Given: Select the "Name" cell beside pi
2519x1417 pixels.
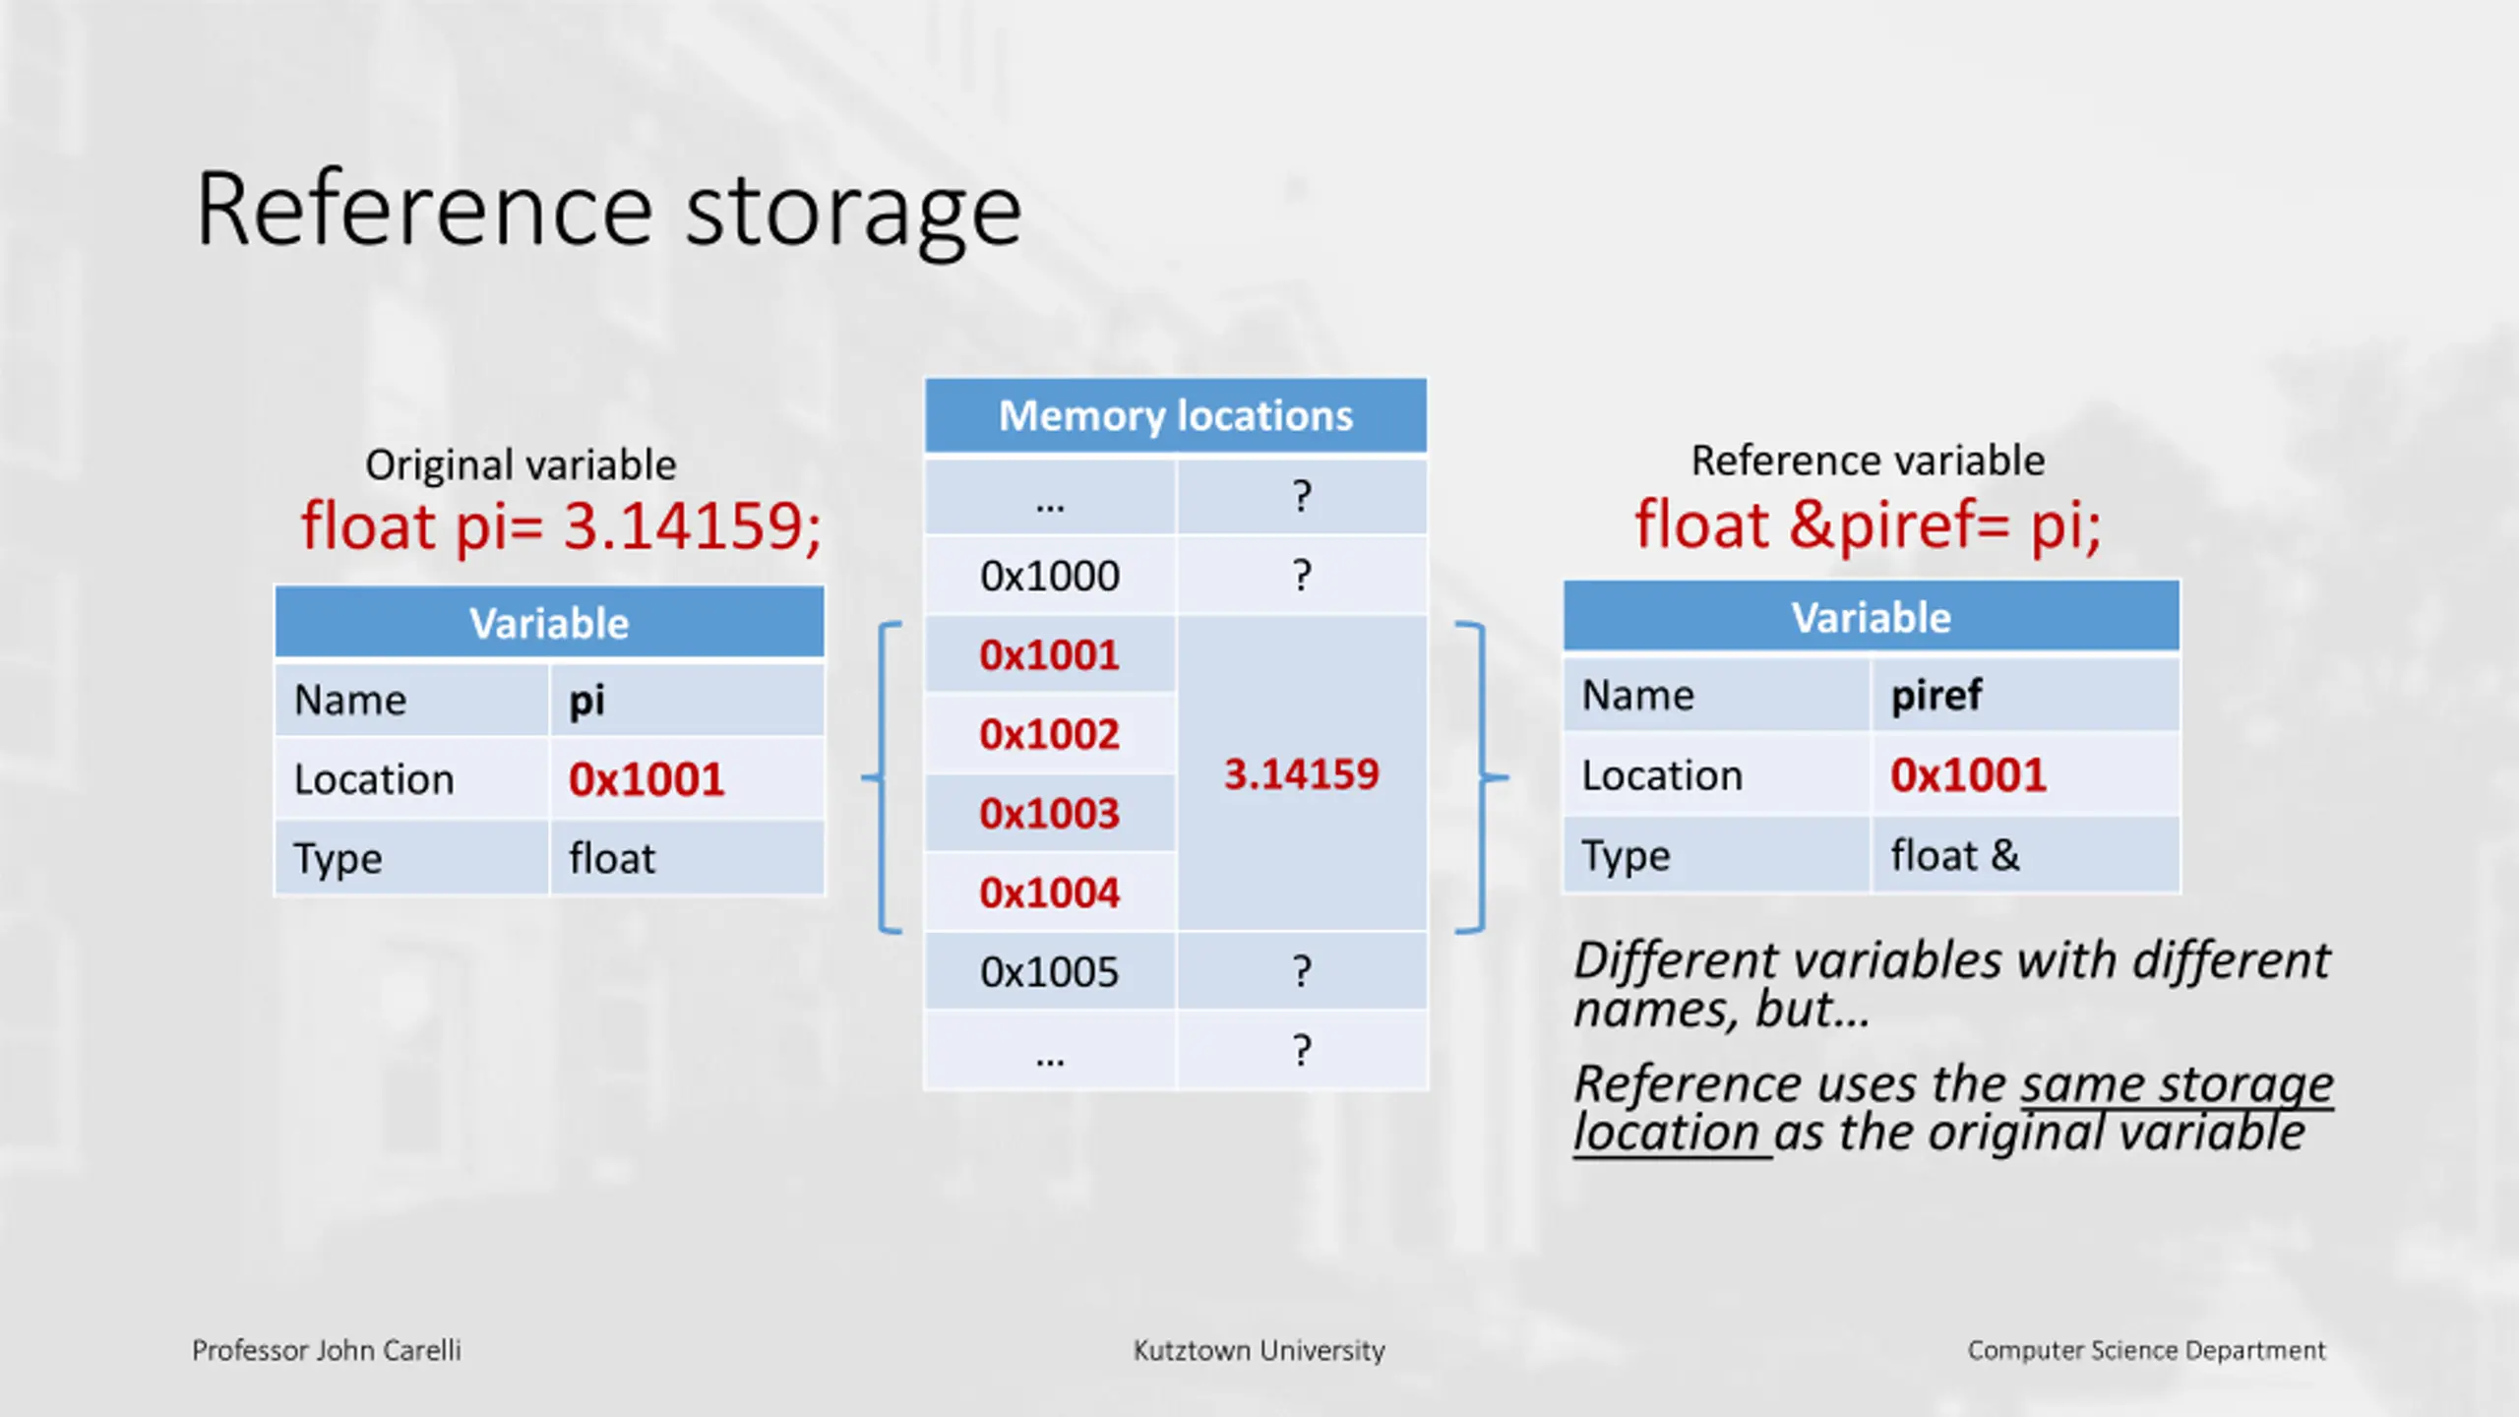Looking at the screenshot, I should pyautogui.click(x=411, y=700).
